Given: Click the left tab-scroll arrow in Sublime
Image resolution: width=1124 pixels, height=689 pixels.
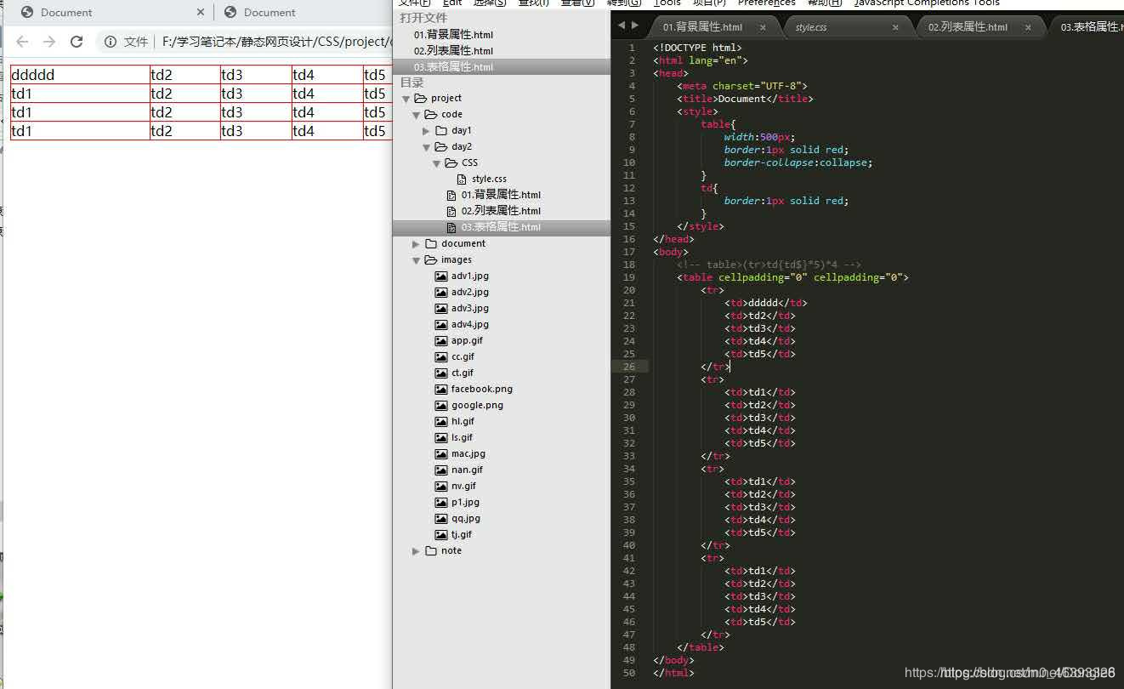Looking at the screenshot, I should 622,26.
